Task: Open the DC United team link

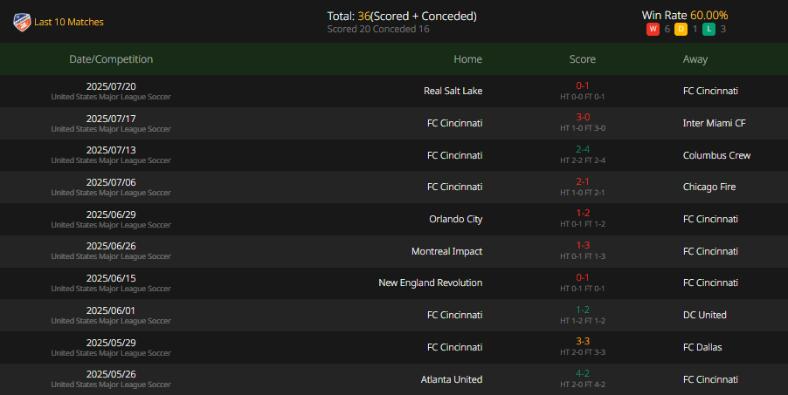Action: tap(705, 315)
